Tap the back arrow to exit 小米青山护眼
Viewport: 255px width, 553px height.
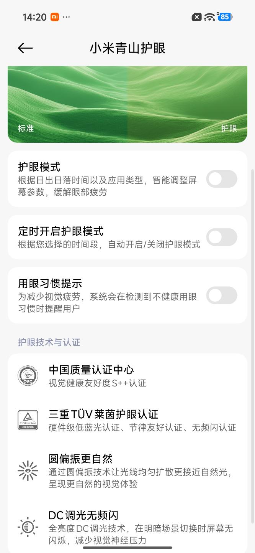point(25,48)
